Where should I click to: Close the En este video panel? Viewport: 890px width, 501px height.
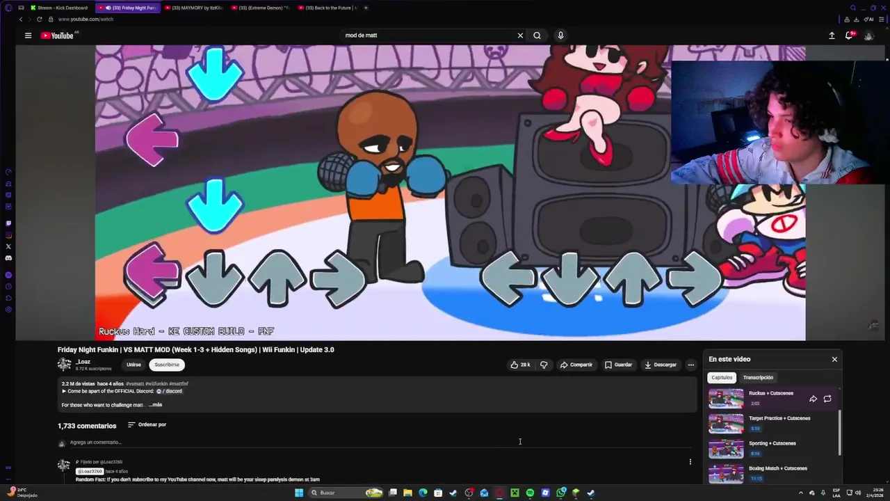(x=834, y=359)
